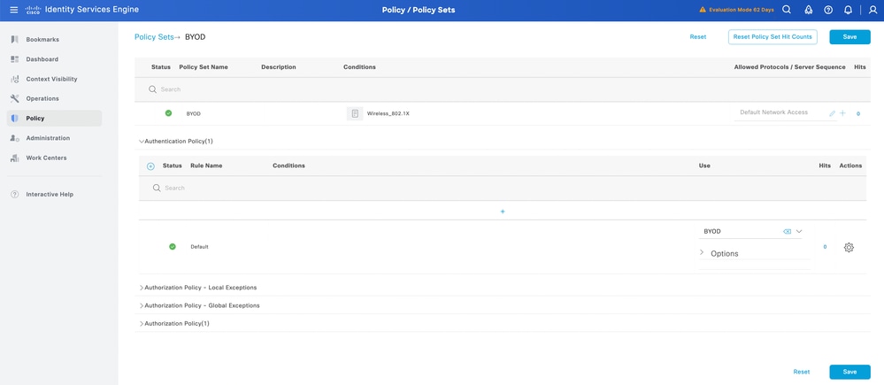This screenshot has width=884, height=385.
Task: Click the Allowed Protocols / Server Sequence header
Action: tap(789, 67)
